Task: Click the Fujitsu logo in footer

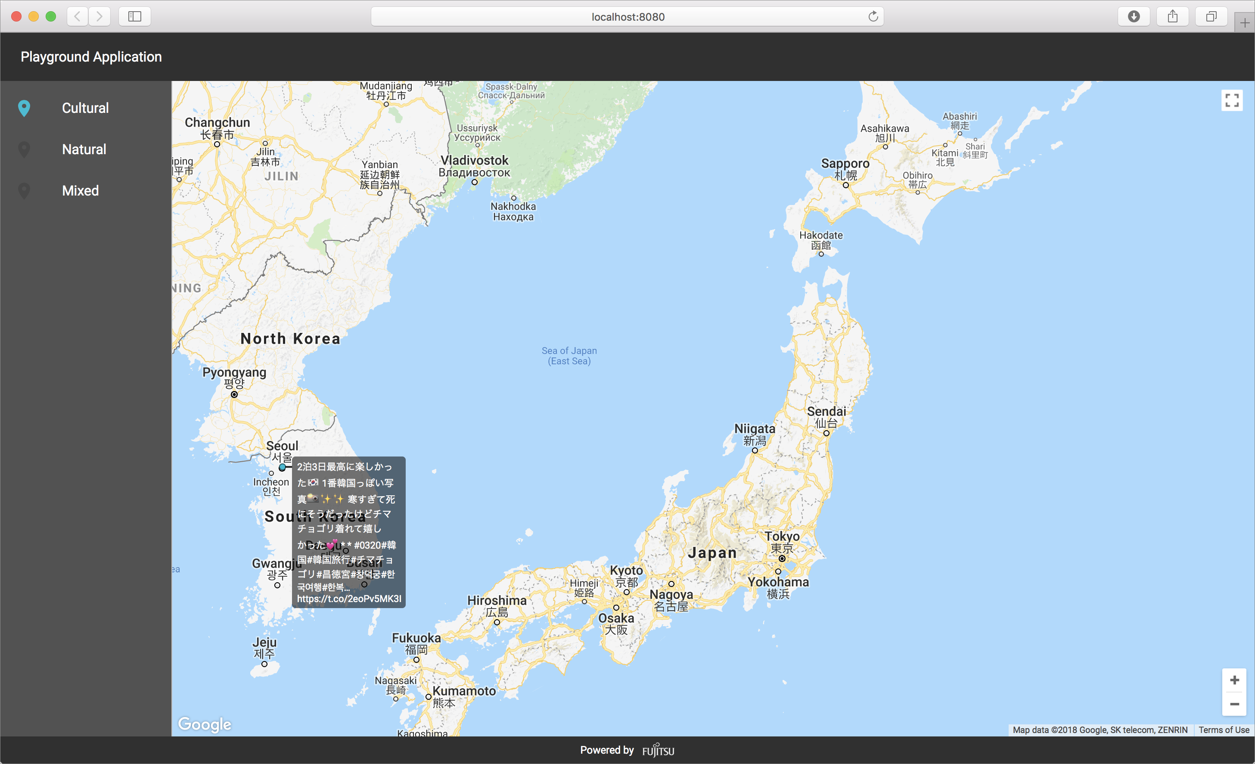Action: coord(658,750)
